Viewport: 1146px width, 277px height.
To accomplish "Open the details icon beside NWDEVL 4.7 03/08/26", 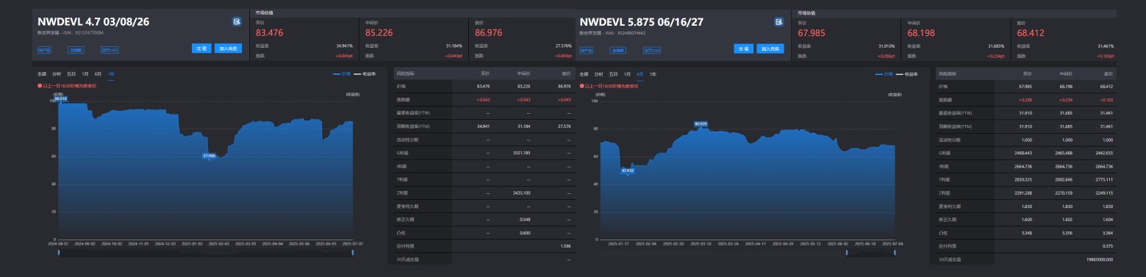I will pyautogui.click(x=237, y=22).
